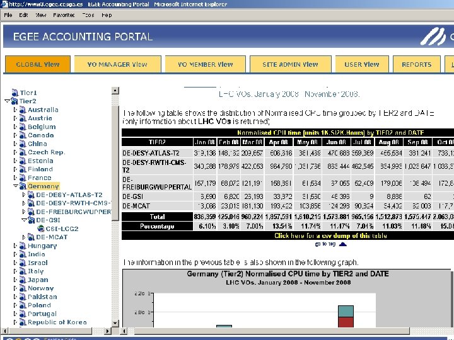Click the DE-GSI row label in table
Screen dimensions: 454x340
coord(133,196)
